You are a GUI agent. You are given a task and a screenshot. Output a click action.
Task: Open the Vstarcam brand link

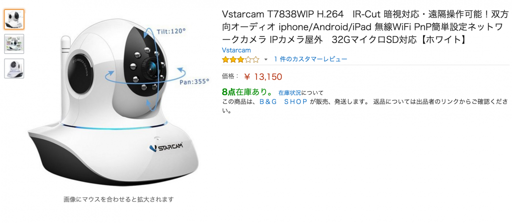[237, 50]
